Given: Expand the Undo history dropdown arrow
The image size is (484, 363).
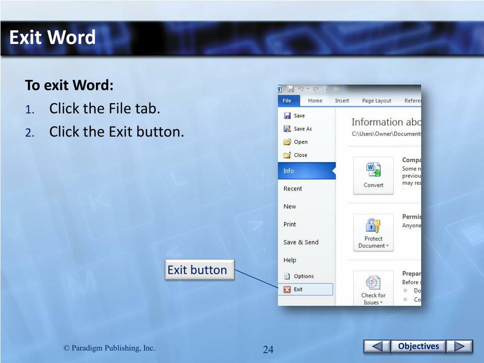Looking at the screenshot, I should (x=308, y=89).
